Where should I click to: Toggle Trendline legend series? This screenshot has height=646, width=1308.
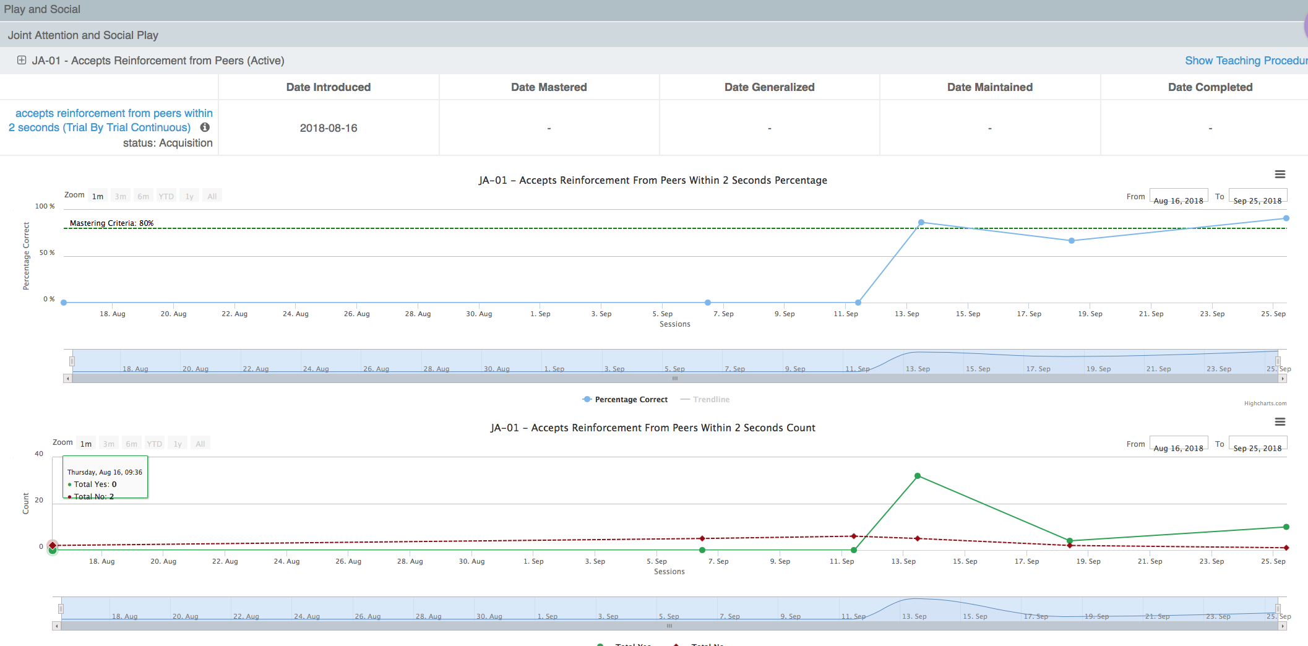click(x=705, y=399)
